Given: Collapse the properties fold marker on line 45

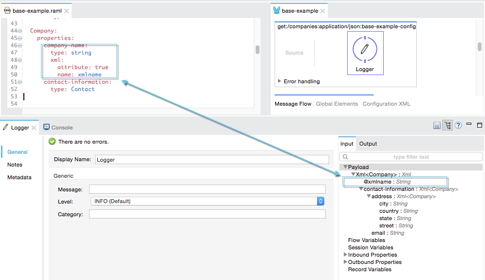Looking at the screenshot, I should click(20, 38).
